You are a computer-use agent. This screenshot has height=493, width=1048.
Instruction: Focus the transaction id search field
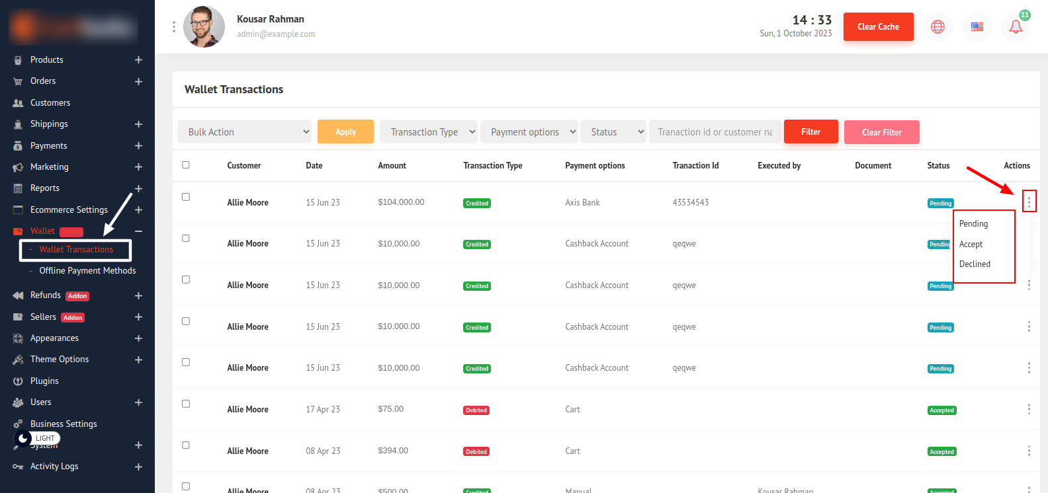coord(715,132)
